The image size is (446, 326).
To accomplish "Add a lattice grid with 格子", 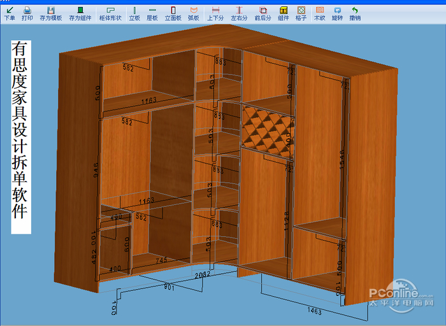I will pos(301,13).
